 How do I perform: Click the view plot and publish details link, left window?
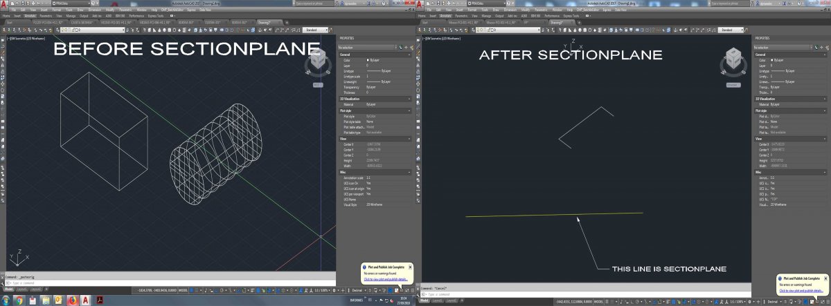[x=386, y=279]
